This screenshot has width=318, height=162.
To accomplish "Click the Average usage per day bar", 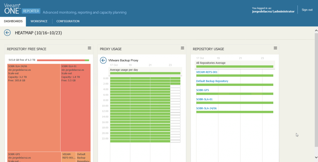I will (x=145, y=73).
